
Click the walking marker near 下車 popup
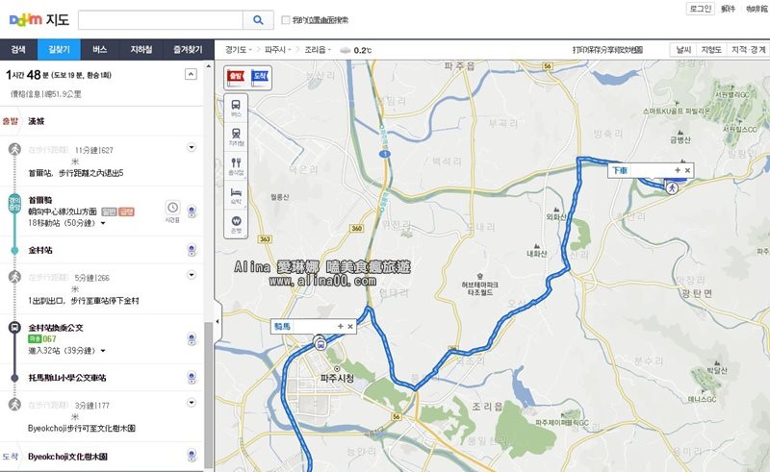click(x=672, y=187)
